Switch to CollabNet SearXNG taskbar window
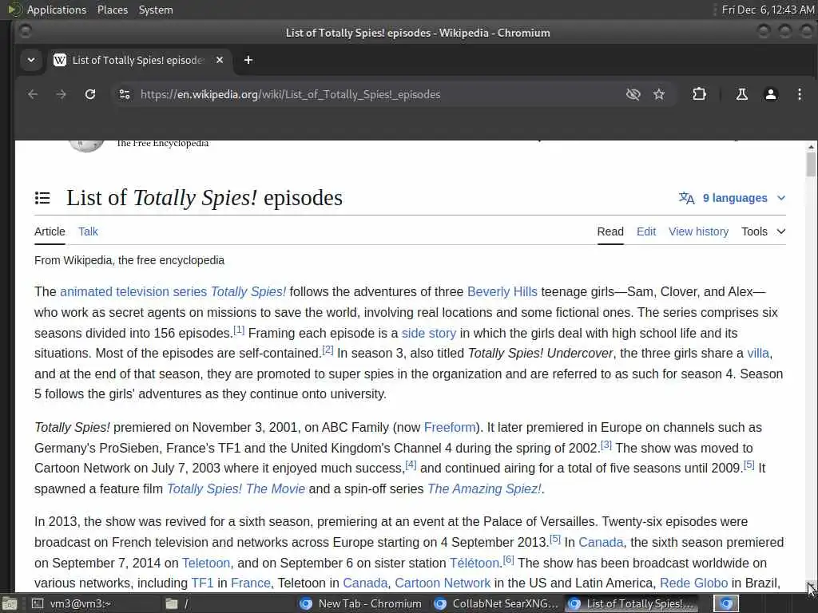818x613 pixels. point(495,603)
